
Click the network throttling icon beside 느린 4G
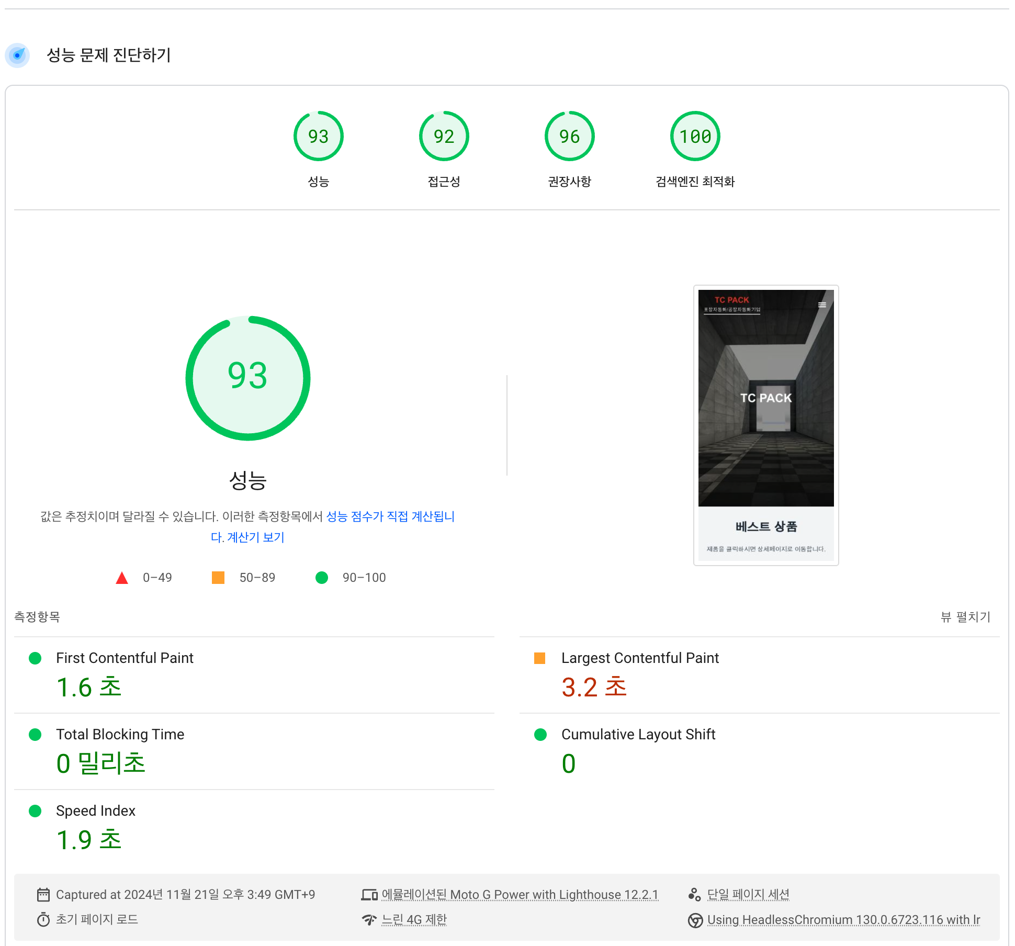pos(369,919)
